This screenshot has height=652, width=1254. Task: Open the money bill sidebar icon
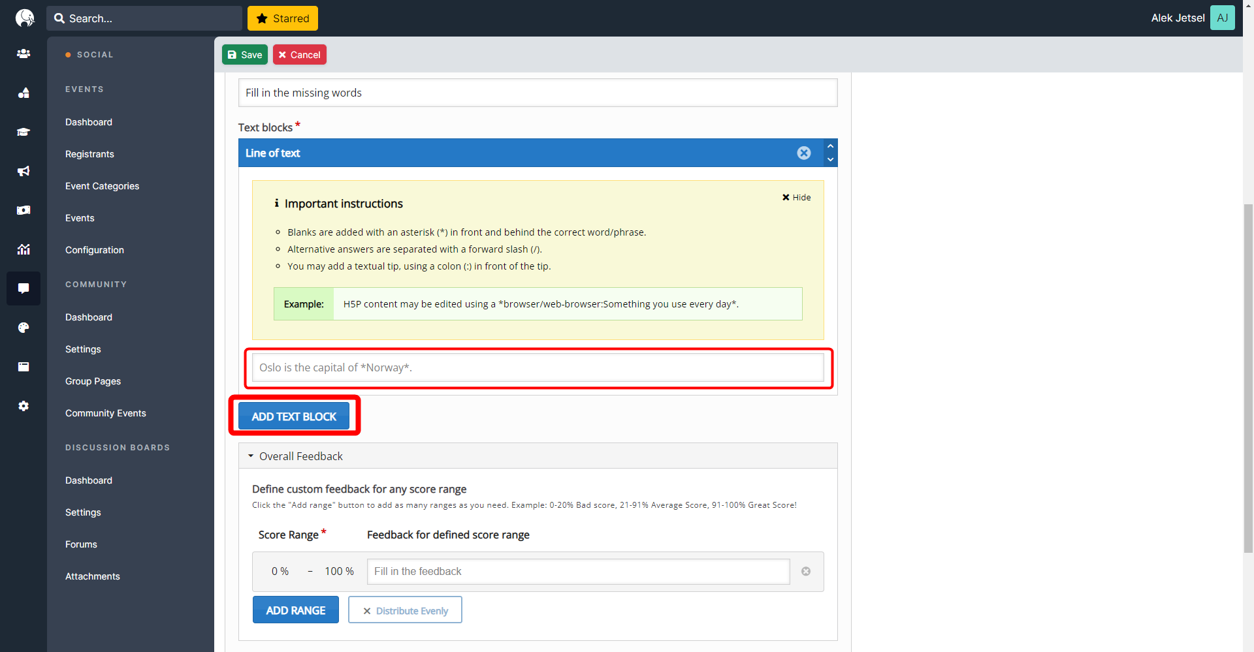click(24, 210)
